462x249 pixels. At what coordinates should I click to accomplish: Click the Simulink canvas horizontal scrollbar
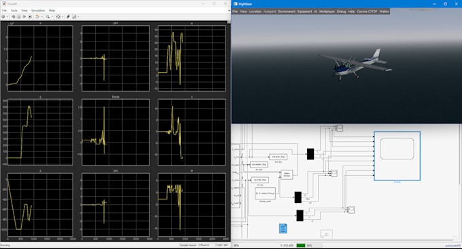342,240
